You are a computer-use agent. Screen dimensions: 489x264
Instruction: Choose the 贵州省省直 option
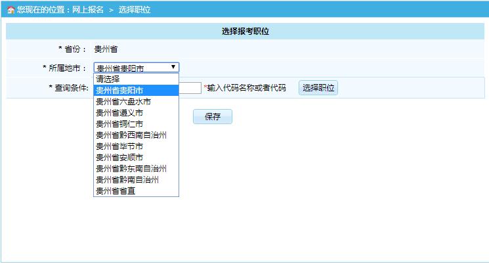coord(116,191)
